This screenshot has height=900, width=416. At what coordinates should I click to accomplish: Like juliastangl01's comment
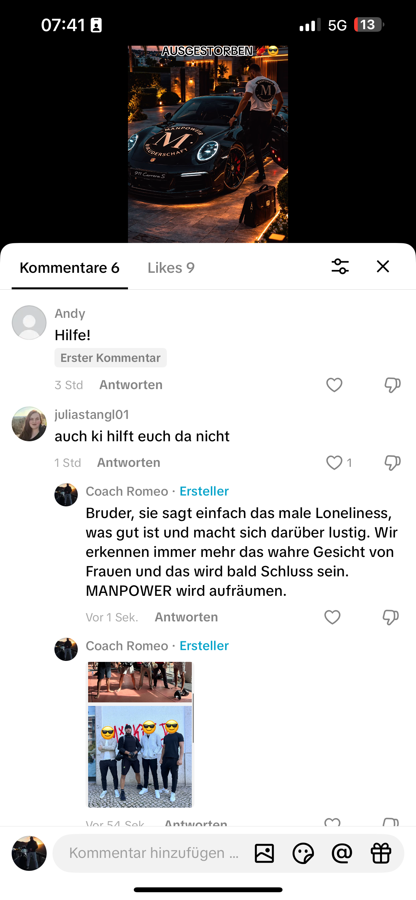click(334, 463)
